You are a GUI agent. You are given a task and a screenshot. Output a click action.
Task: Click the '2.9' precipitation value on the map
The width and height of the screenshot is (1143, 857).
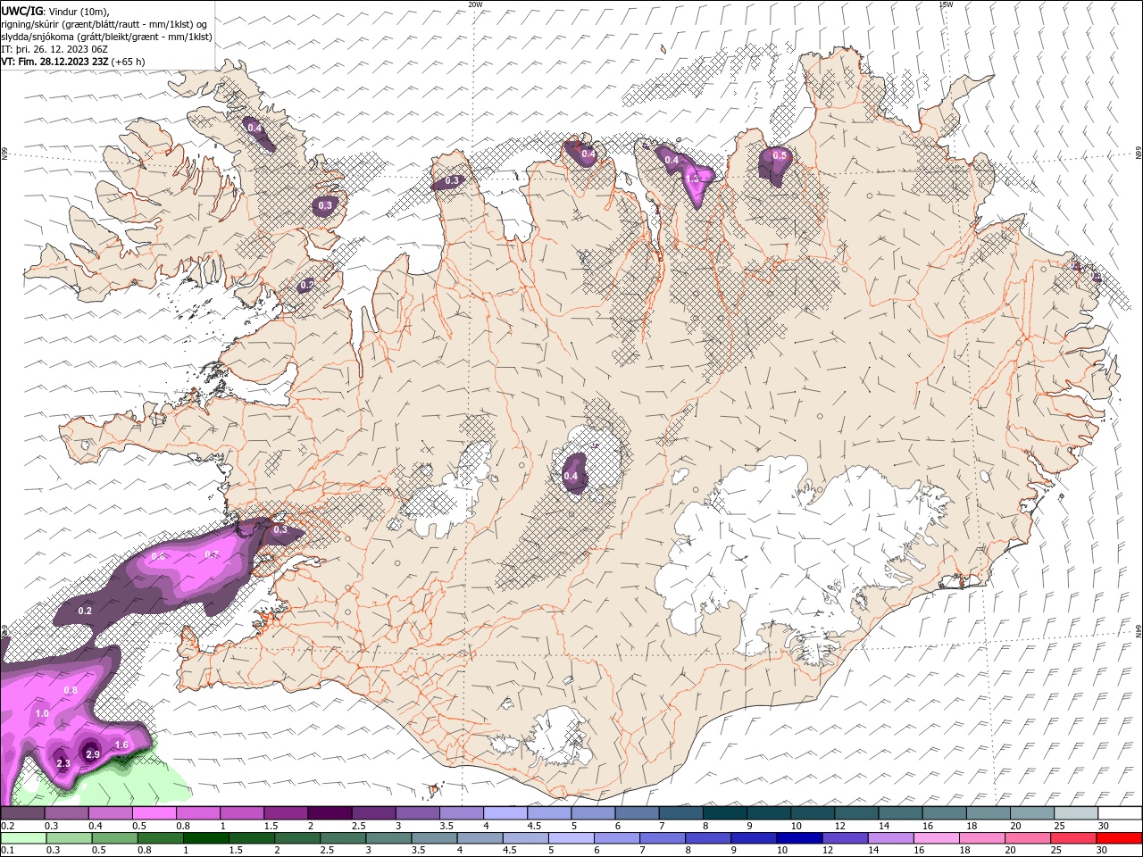[x=93, y=754]
